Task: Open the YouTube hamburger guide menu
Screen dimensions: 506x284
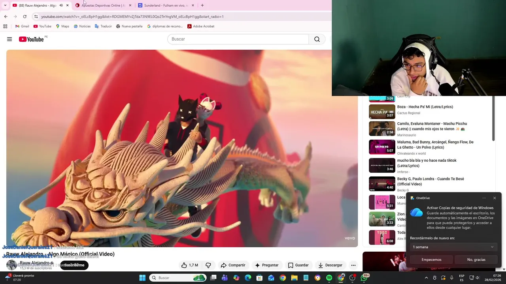Action: click(9, 39)
